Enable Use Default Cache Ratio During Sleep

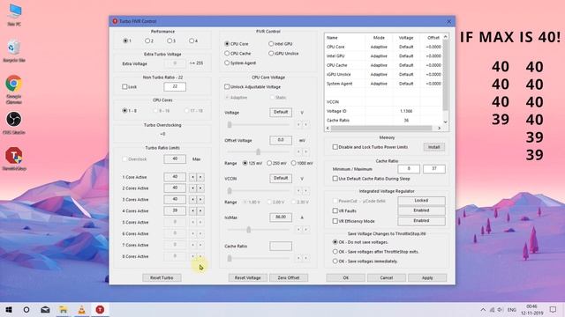[x=335, y=178]
